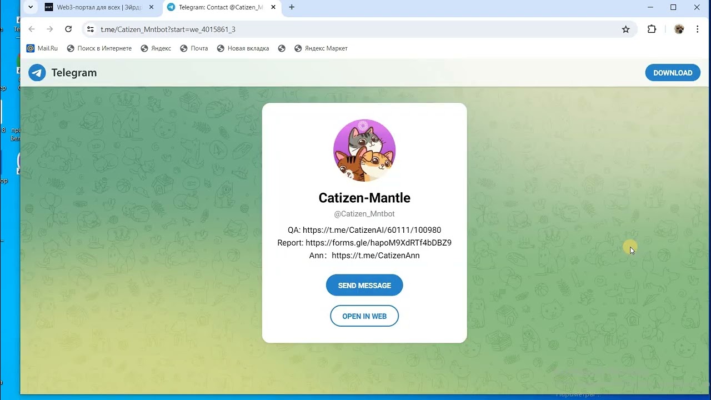Viewport: 711px width, 400px height.
Task: Open the Report forms.gle link
Action: click(x=378, y=243)
